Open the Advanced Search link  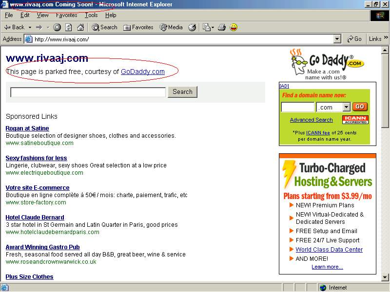311,120
